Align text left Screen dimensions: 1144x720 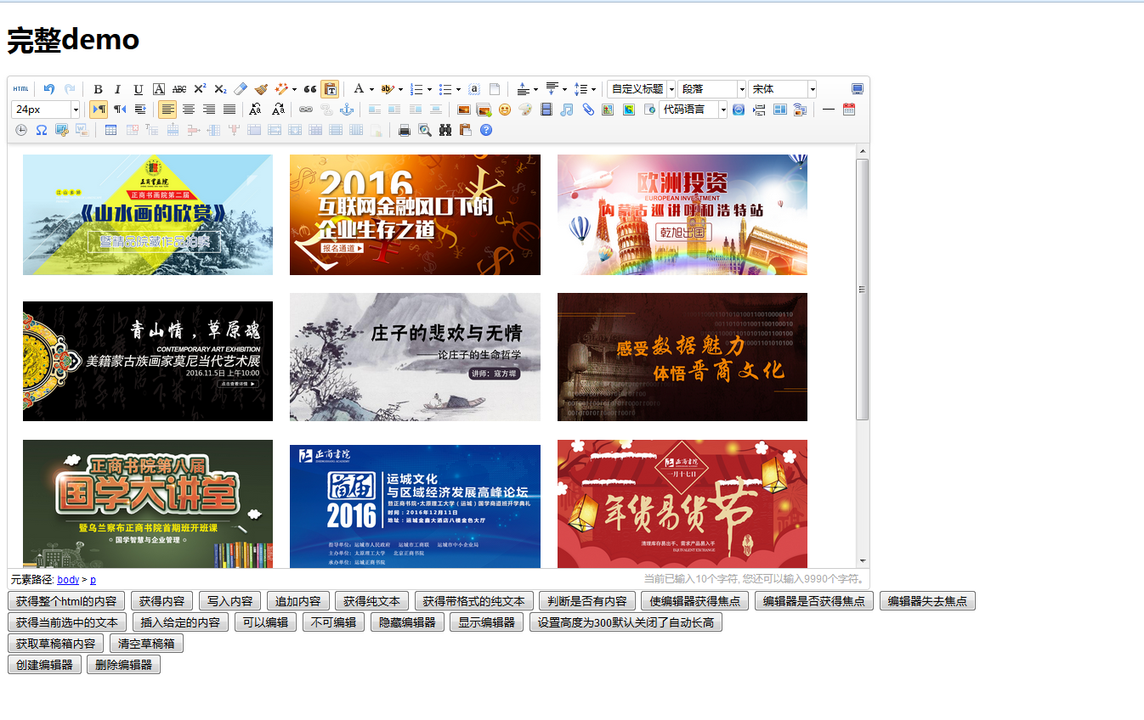(167, 110)
